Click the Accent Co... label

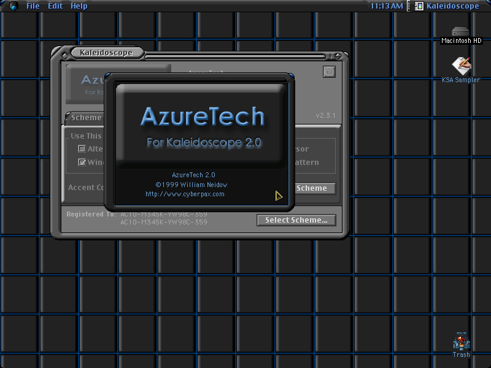pyautogui.click(x=86, y=188)
